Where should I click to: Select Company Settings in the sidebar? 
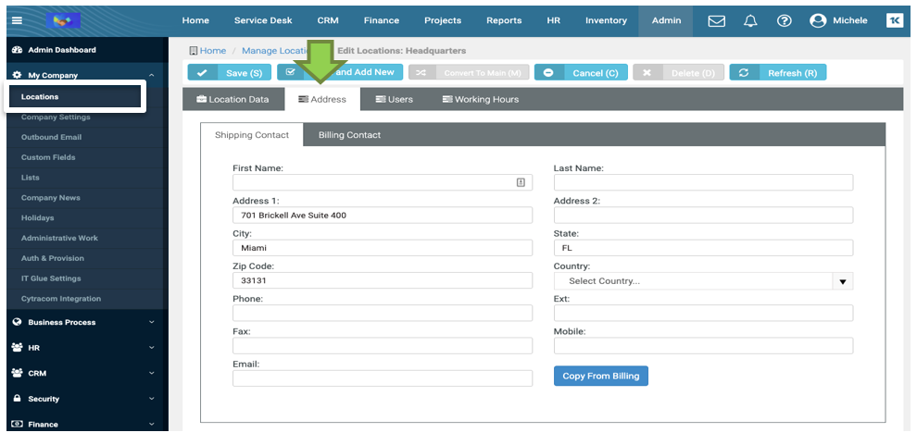pyautogui.click(x=56, y=117)
